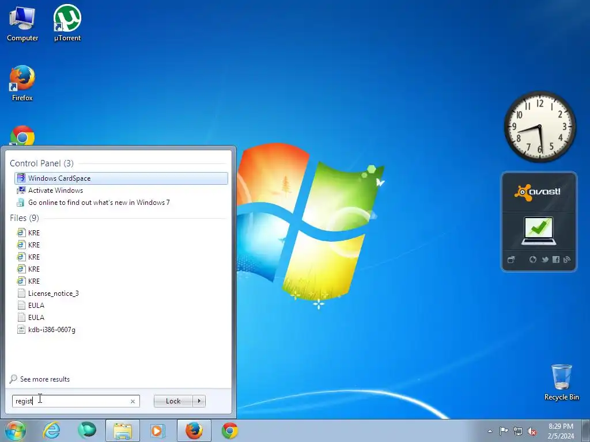Open the avast Twitter bird icon
This screenshot has width=590, height=442.
[x=544, y=260]
